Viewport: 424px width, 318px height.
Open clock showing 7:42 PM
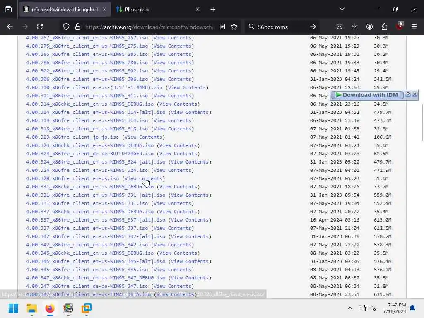coord(394,308)
